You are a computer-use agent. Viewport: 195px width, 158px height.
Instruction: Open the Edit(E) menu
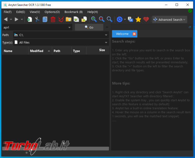[21, 12]
